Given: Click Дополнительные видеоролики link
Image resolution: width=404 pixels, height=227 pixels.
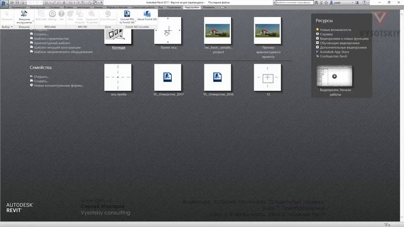Looking at the screenshot, I should 343,47.
